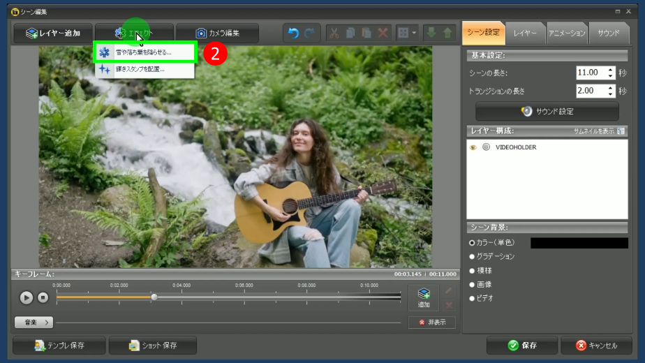The image size is (645, 363).
Task: Click the scissors cut icon
Action: 334,33
